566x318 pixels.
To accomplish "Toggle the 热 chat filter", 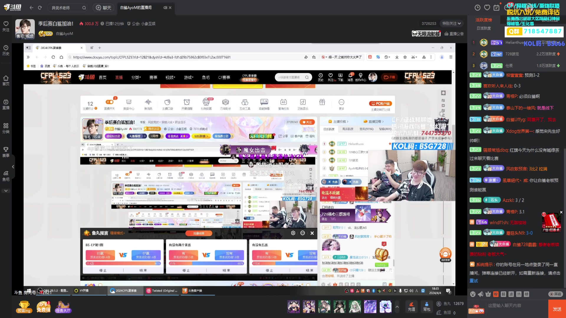I will 519,294.
